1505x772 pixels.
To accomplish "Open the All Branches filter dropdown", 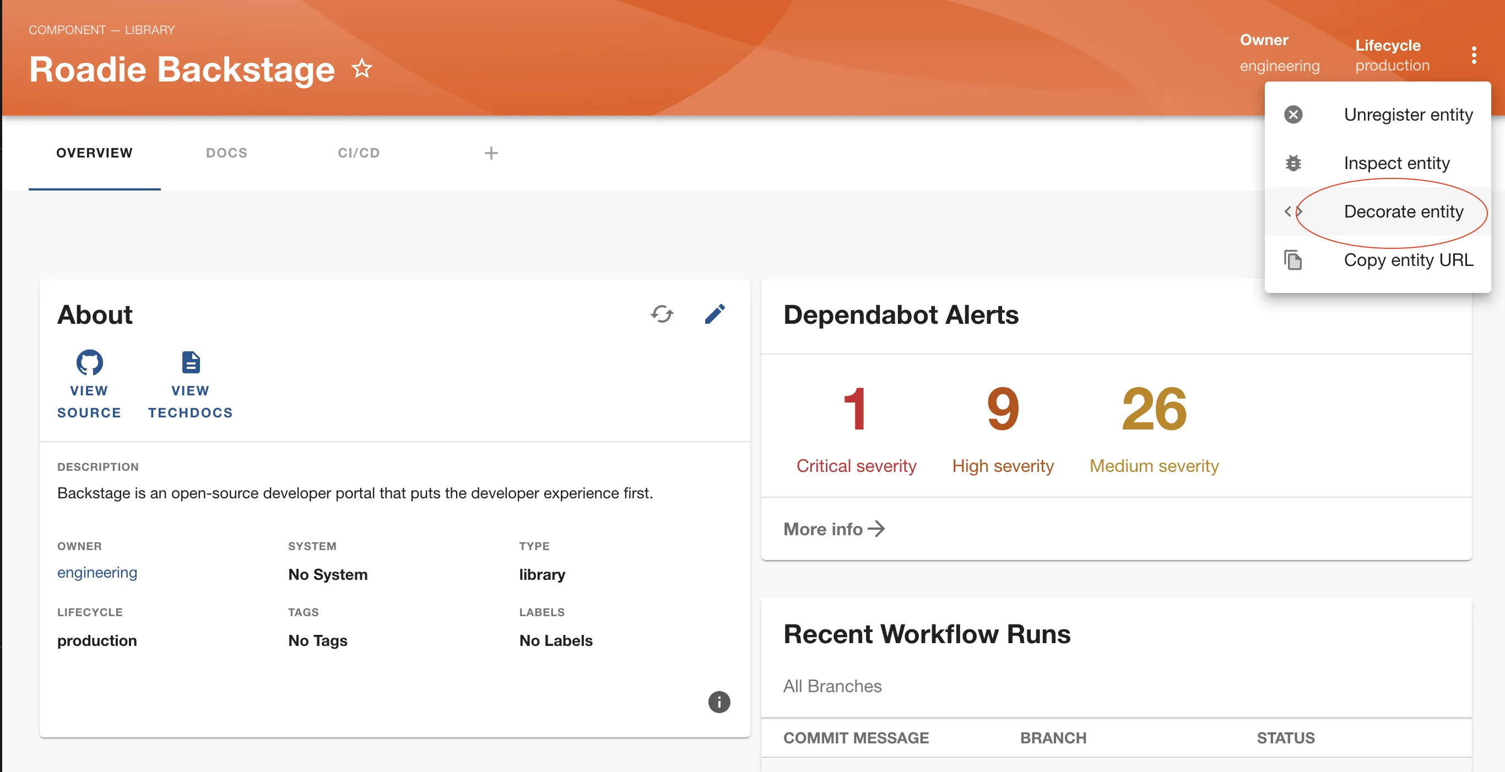I will tap(832, 686).
